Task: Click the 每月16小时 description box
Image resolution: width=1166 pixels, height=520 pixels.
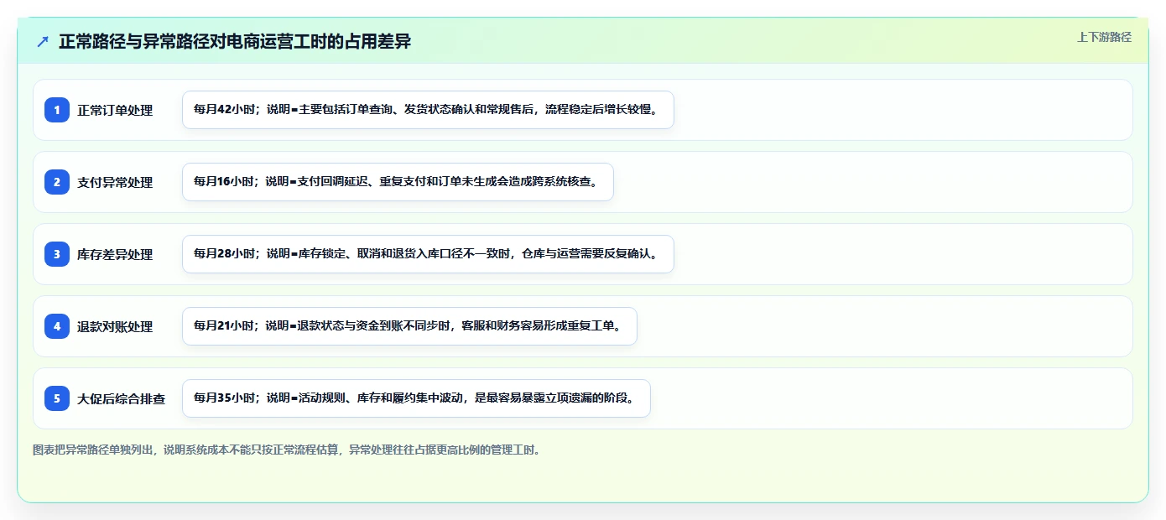Action: click(x=398, y=182)
